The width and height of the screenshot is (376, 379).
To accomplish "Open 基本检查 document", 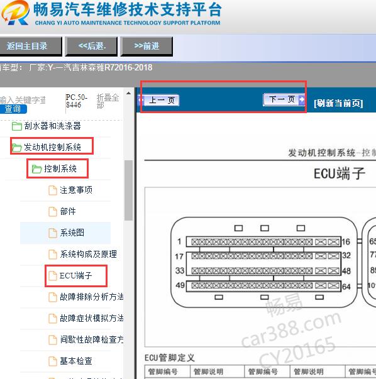I will (x=76, y=361).
